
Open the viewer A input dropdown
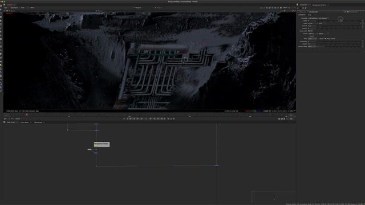coord(139,7)
